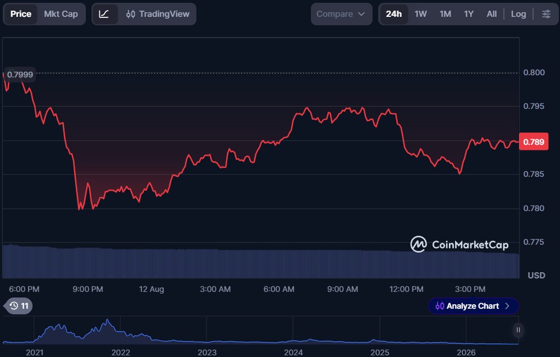The height and width of the screenshot is (357, 560).
Task: Click the arrow on Analyze Chart button
Action: (507, 306)
